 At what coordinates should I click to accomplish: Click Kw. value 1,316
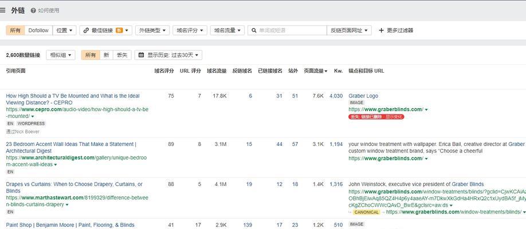(x=336, y=184)
